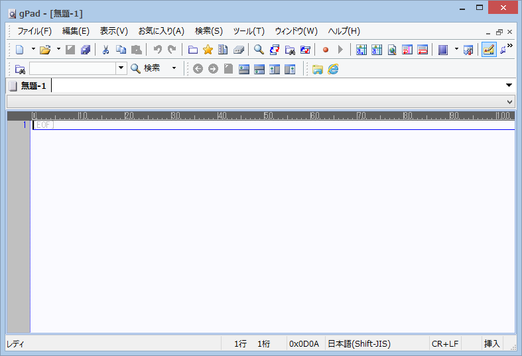Click the Copy icon in toolbar
522x356 pixels.
121,50
